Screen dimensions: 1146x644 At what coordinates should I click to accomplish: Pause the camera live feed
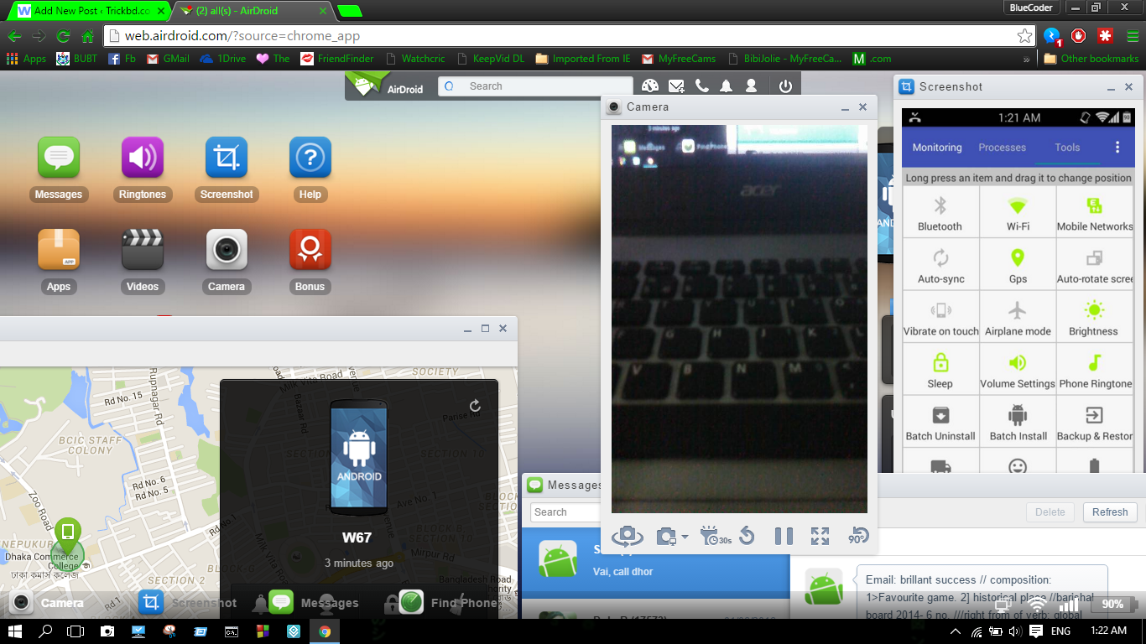pos(784,536)
